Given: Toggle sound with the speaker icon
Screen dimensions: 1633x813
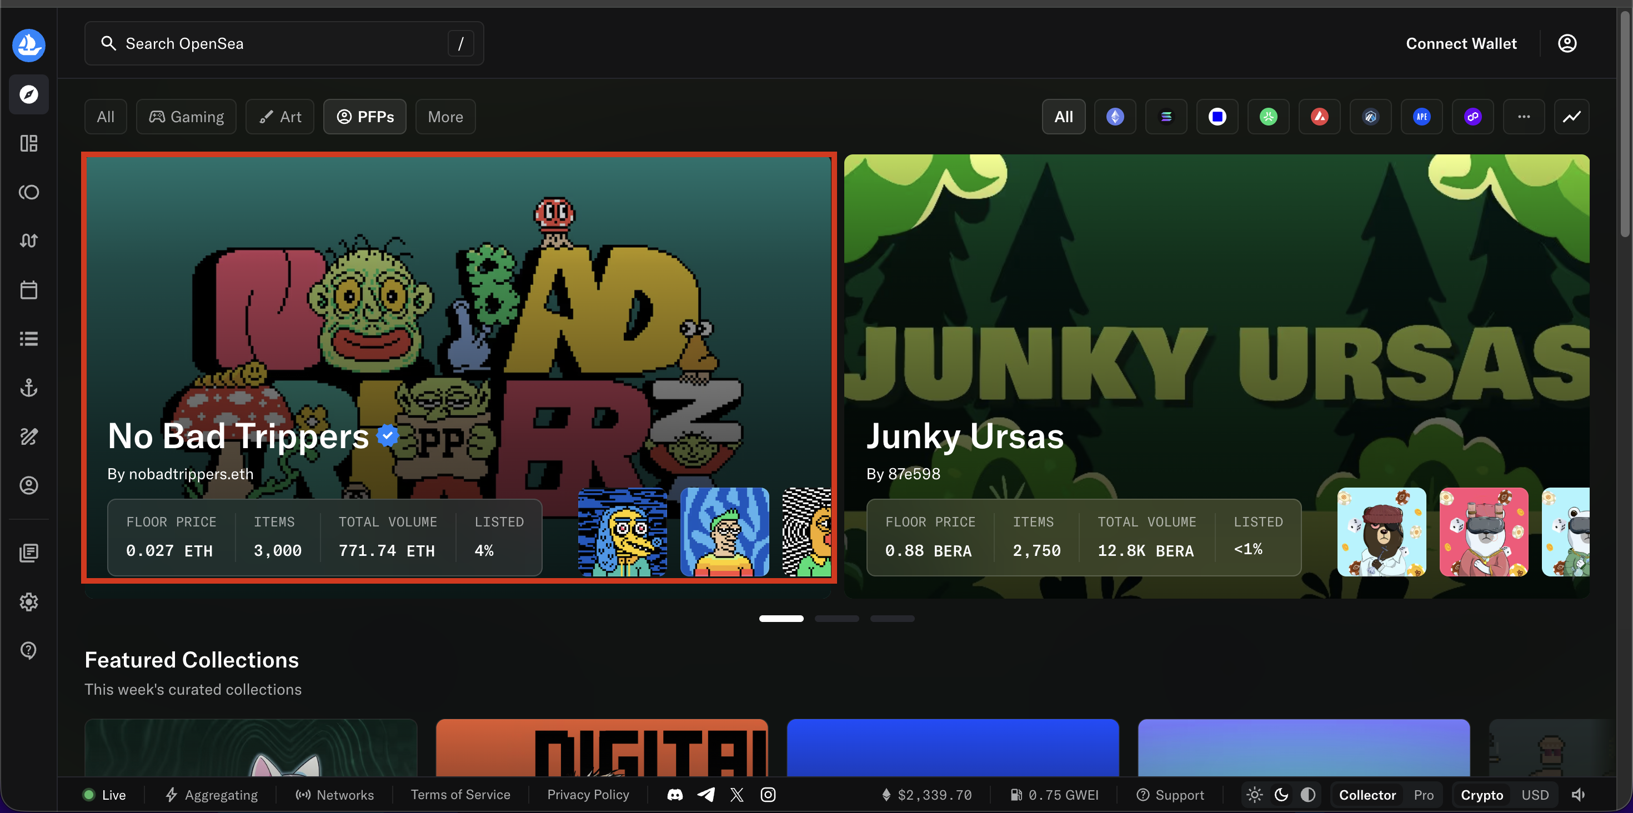Looking at the screenshot, I should [x=1579, y=795].
